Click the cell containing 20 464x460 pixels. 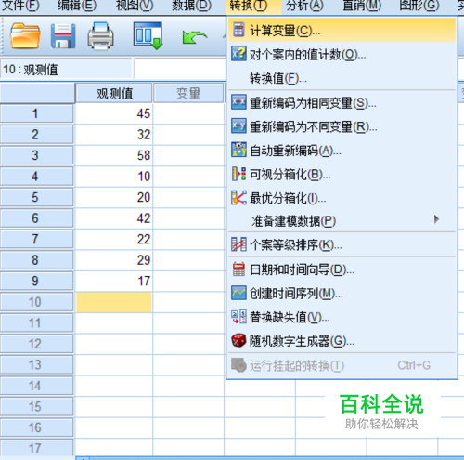[x=114, y=197]
